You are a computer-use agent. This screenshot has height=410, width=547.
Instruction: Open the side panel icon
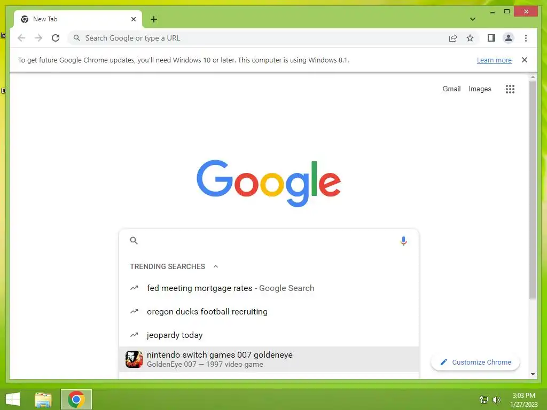pos(491,38)
